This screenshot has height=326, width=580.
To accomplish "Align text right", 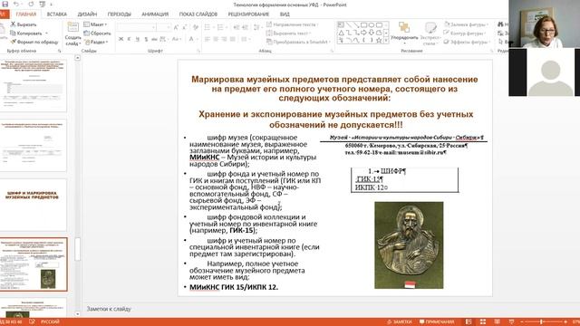I will pyautogui.click(x=224, y=39).
